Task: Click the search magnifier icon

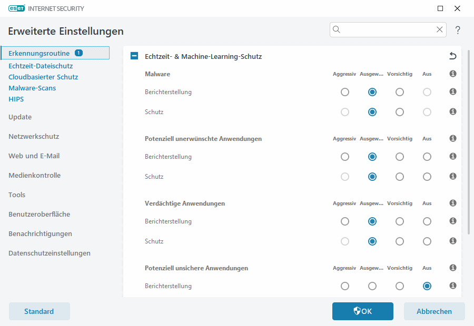Action: [x=337, y=29]
